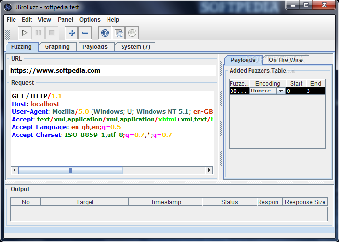Open the Options menu
The height and width of the screenshot is (242, 339).
pos(90,20)
